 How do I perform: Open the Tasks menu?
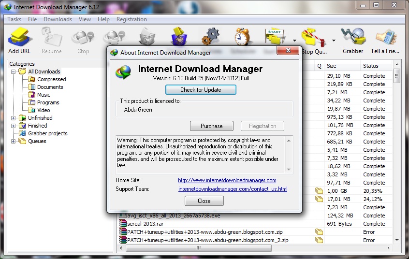click(x=15, y=19)
